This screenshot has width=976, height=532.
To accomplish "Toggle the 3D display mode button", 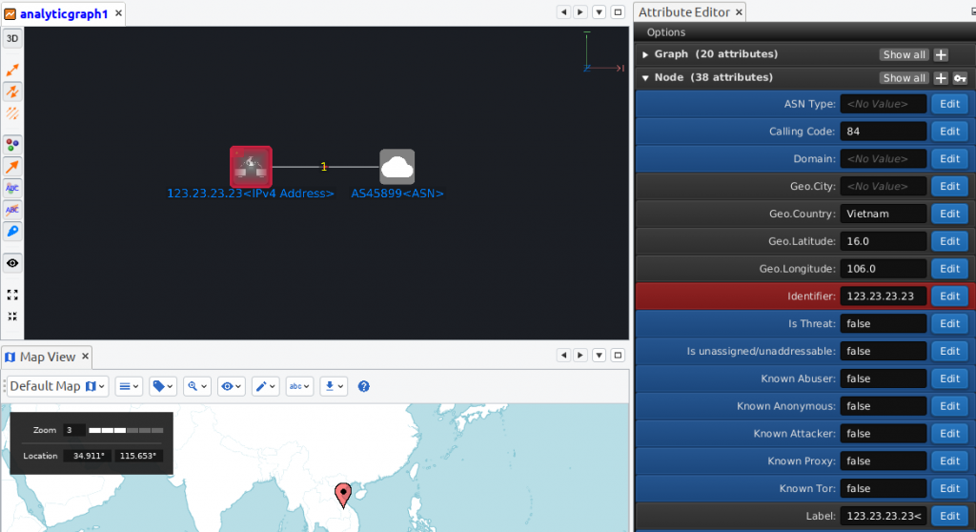I will (12, 39).
